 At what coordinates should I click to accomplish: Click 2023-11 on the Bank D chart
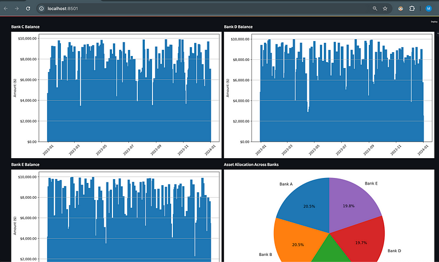coord(395,150)
